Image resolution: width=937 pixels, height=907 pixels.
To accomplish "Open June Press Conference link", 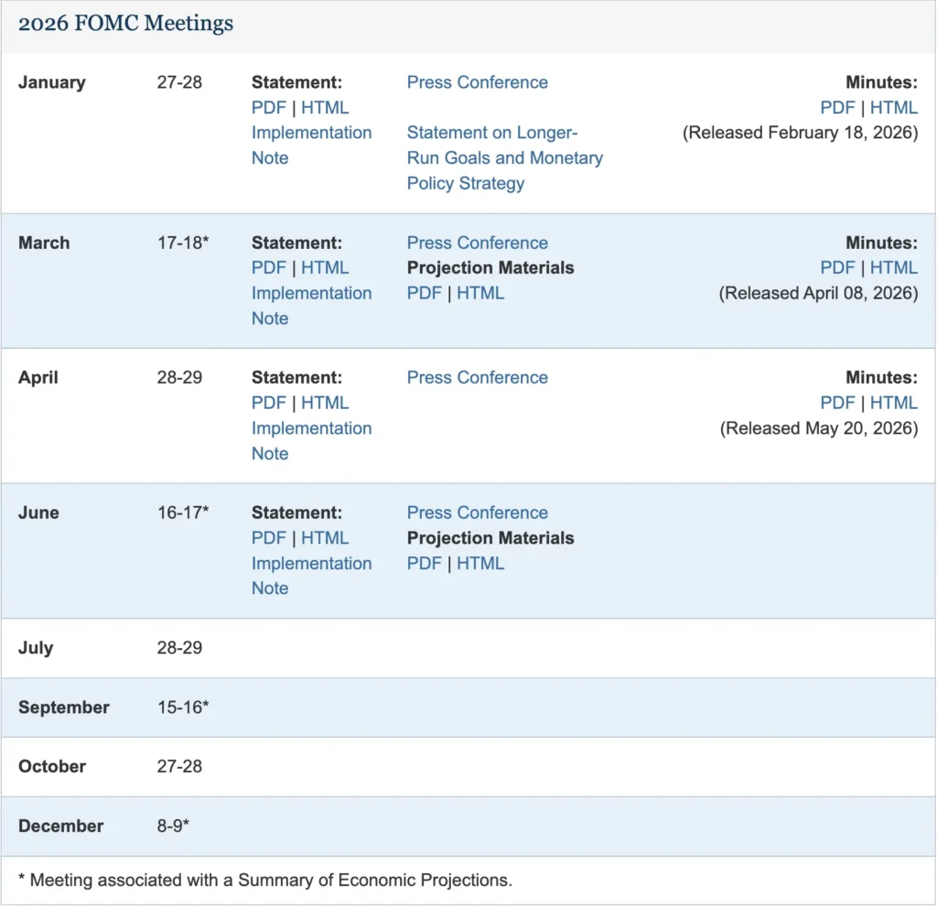I will tap(478, 513).
